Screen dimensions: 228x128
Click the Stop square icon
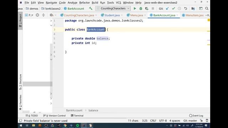(x=153, y=9)
